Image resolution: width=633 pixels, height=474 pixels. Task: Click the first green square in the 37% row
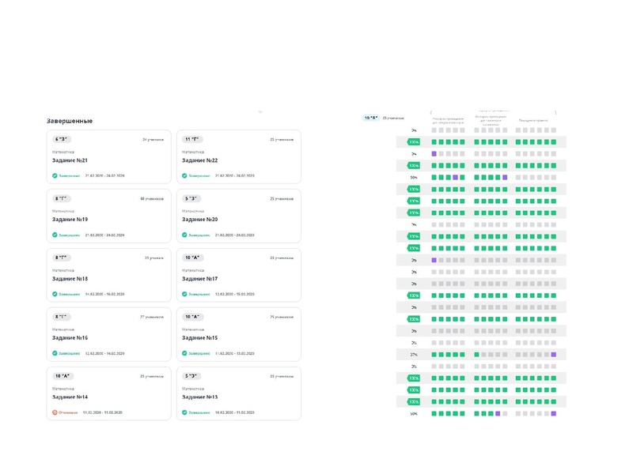(x=434, y=355)
